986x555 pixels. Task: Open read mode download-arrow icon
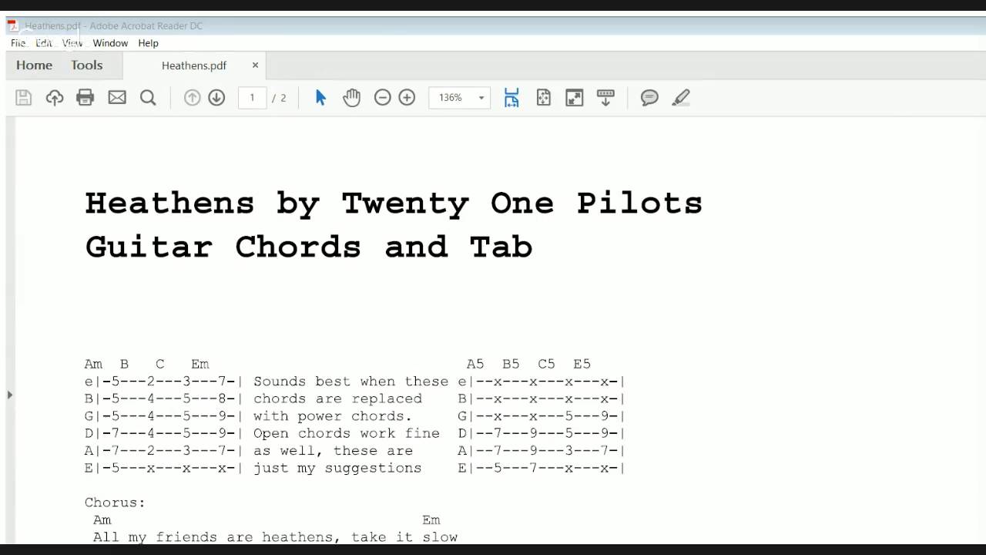click(605, 98)
